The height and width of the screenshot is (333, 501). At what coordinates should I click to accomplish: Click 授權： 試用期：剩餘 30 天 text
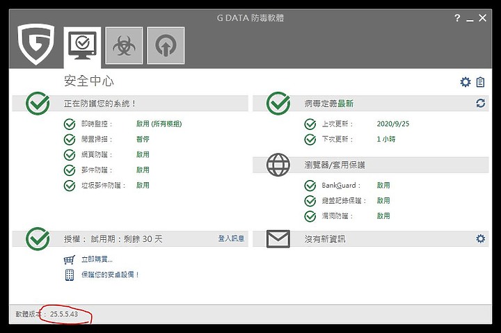point(113,239)
